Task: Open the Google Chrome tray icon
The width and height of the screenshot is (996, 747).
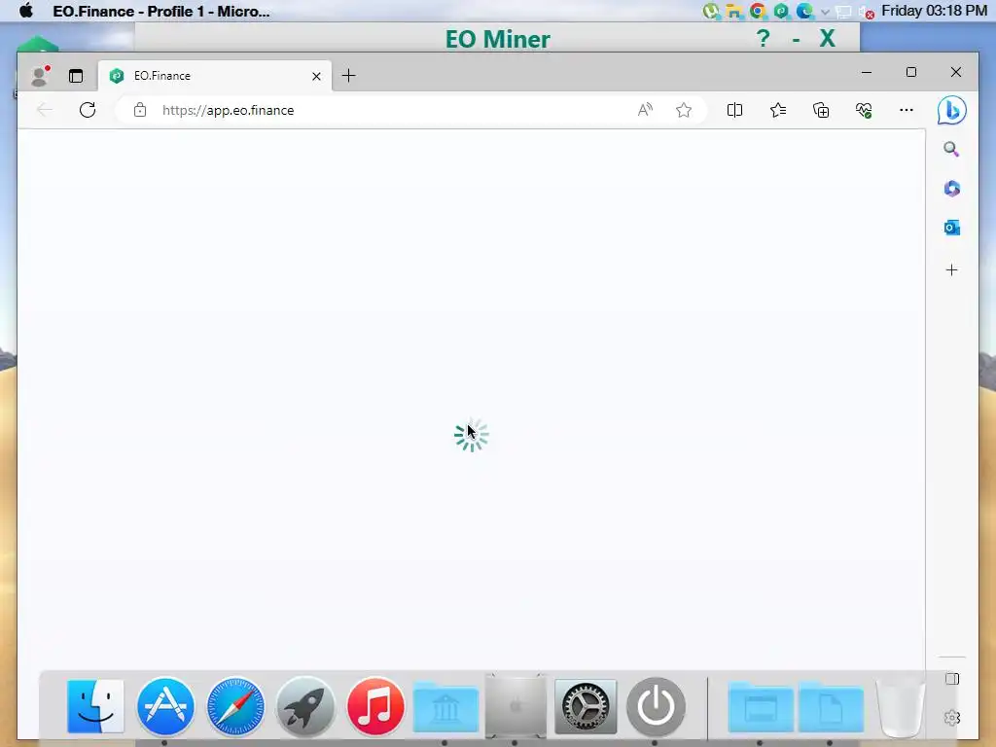Action: 757,11
